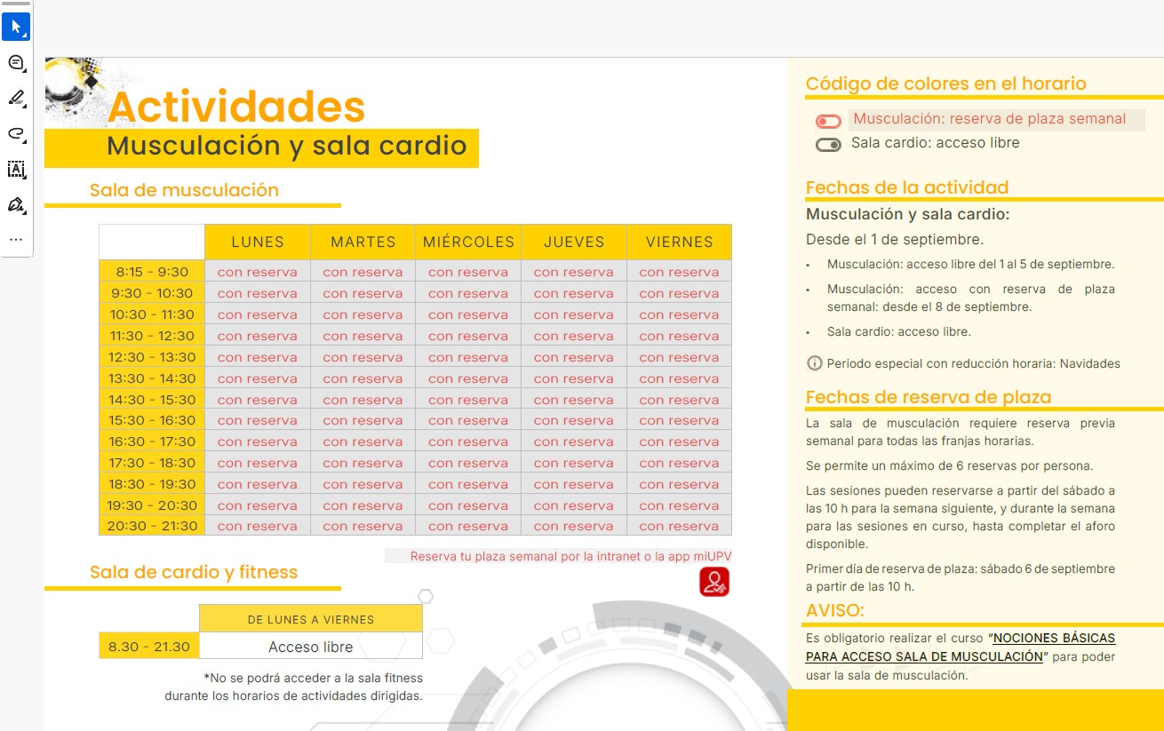The width and height of the screenshot is (1164, 731).
Task: Click 'Musculación: reserva de plaza semanal' legend
Action: pos(990,119)
